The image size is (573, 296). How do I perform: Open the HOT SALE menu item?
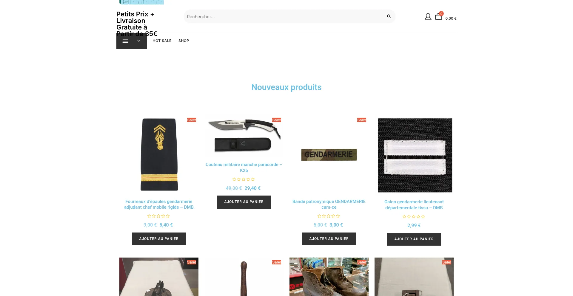coord(162,41)
